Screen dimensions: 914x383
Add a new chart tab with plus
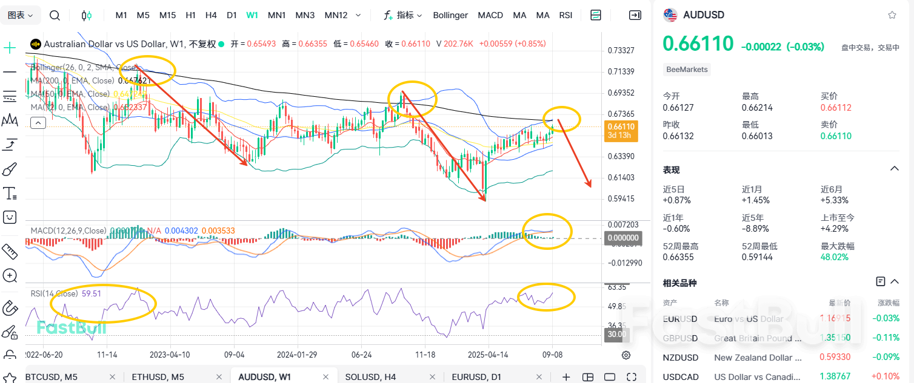[x=566, y=377]
